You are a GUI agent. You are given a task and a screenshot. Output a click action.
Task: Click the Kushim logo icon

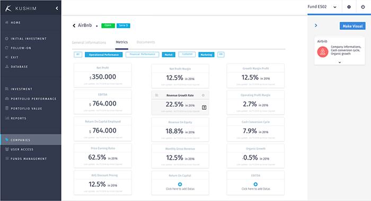[8, 8]
